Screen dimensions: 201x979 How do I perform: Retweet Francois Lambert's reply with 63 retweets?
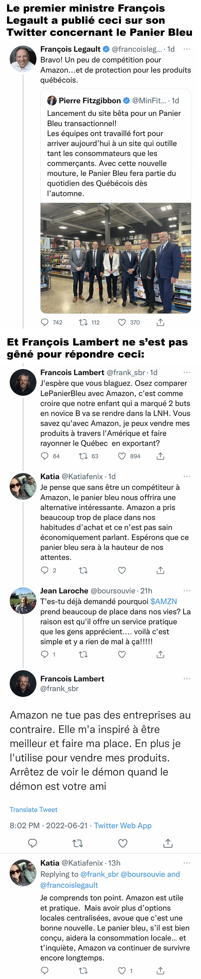coord(83,456)
